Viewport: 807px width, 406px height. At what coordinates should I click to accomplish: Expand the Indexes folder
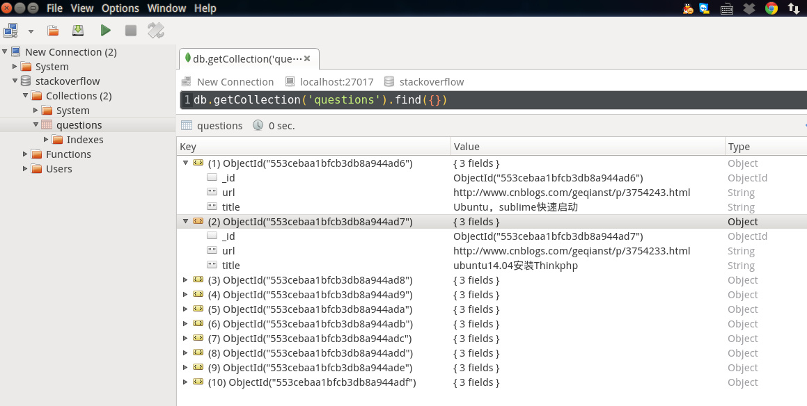click(x=46, y=139)
